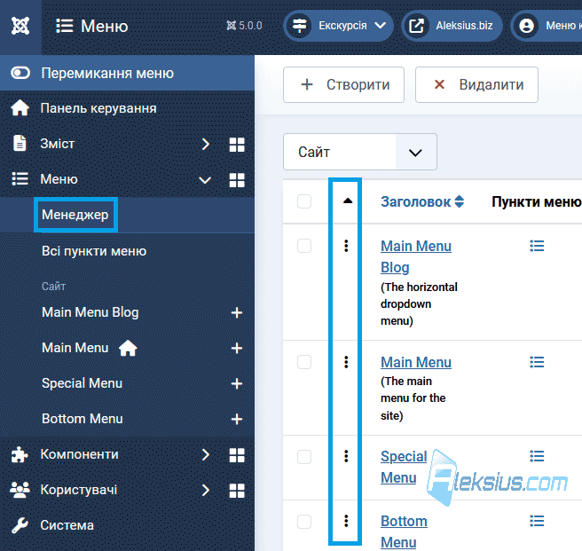This screenshot has height=551, width=582.
Task: Open the Menus dashboard grid icon
Action: (x=237, y=180)
